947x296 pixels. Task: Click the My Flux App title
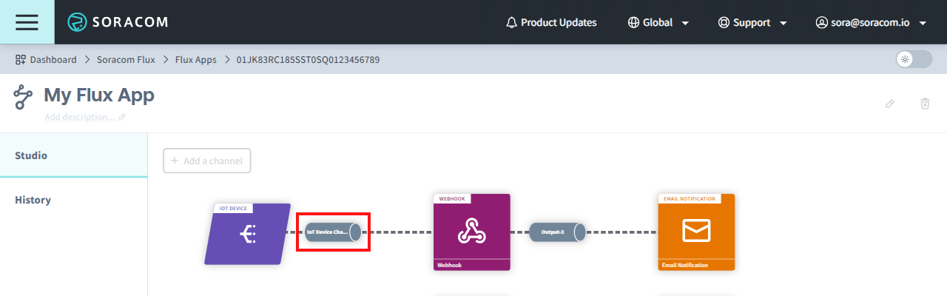click(99, 95)
